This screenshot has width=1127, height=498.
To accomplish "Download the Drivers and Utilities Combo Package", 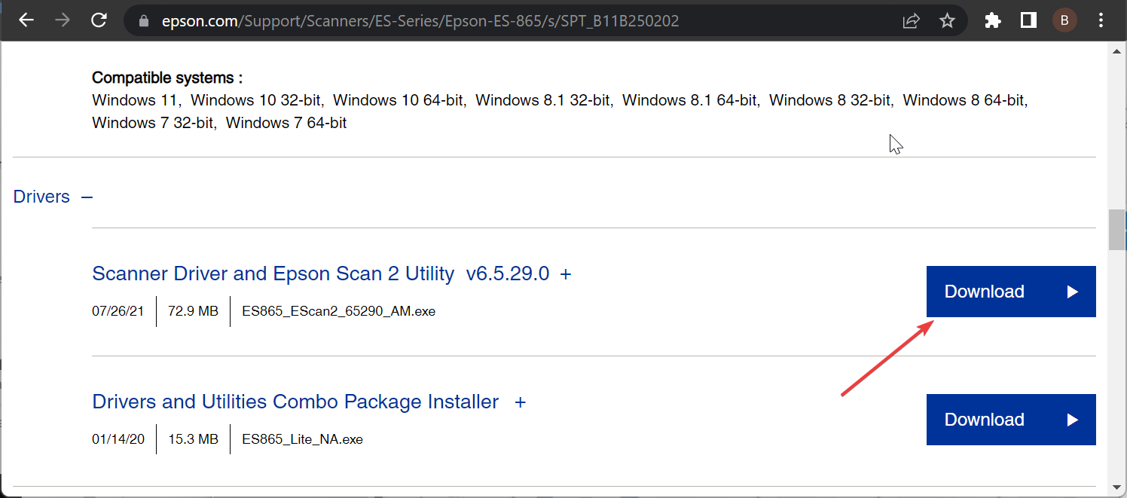I will 1010,420.
